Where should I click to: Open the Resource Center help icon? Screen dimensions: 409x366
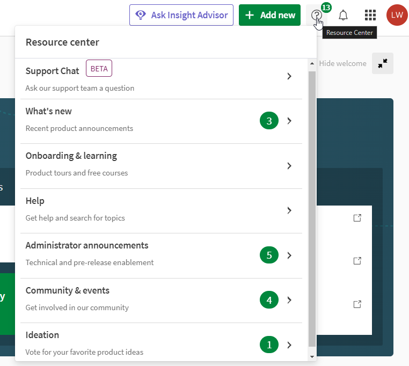316,15
